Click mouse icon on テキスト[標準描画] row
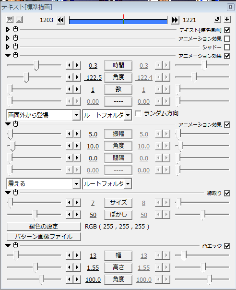Screen dimensions: 236x290 click(x=16, y=29)
